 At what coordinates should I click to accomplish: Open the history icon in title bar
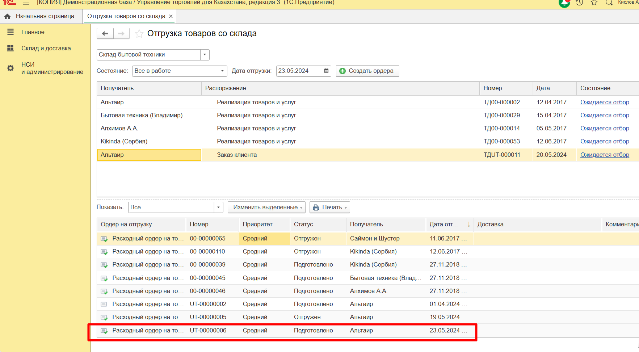pyautogui.click(x=579, y=3)
